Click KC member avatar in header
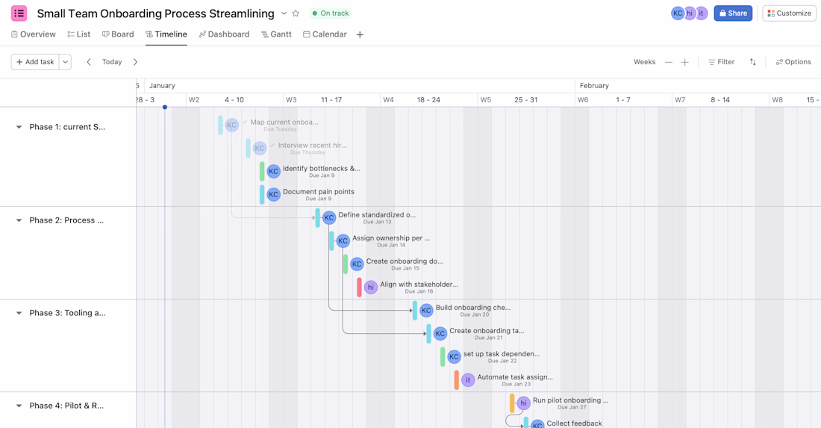Viewport: 821px width, 428px height. [x=678, y=13]
